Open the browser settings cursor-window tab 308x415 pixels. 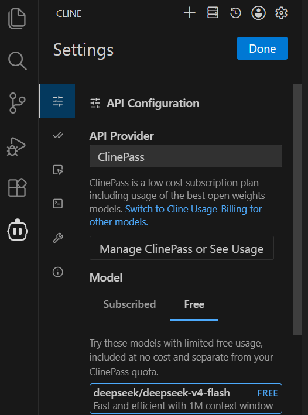(58, 170)
